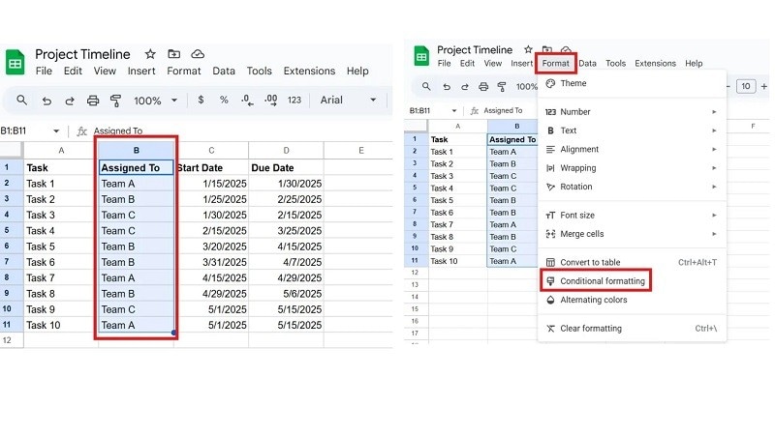
Task: Click the search icon in the left screenshot toolbar
Action: (21, 101)
